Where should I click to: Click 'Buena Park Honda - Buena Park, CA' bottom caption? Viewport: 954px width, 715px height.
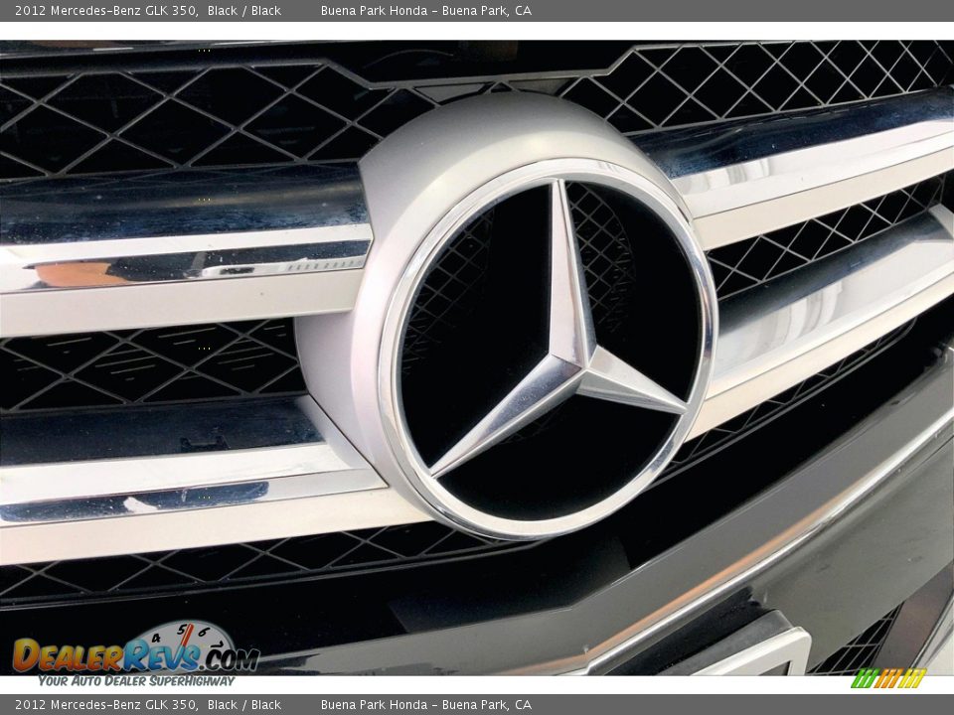coord(426,705)
